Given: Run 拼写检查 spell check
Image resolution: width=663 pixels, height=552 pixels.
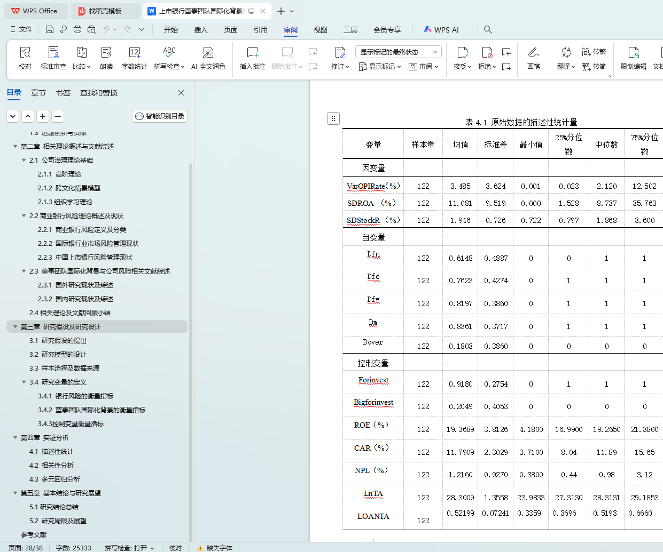Looking at the screenshot, I should click(169, 58).
